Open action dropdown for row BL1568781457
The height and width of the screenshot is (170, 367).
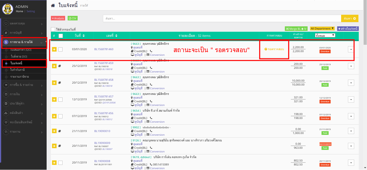351,99
